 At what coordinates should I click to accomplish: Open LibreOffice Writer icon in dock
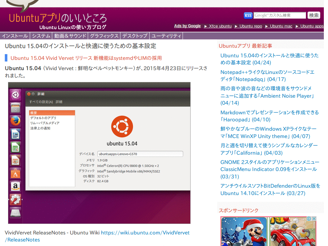tap(15, 134)
